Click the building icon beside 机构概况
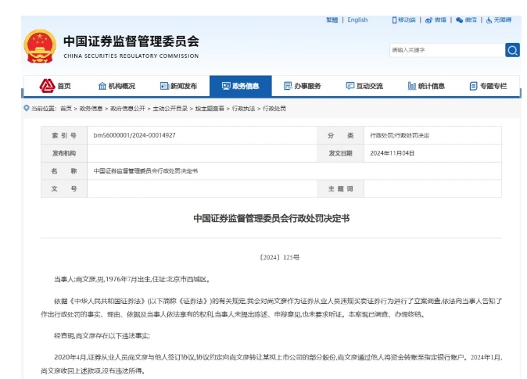The image size is (527, 379). click(102, 86)
